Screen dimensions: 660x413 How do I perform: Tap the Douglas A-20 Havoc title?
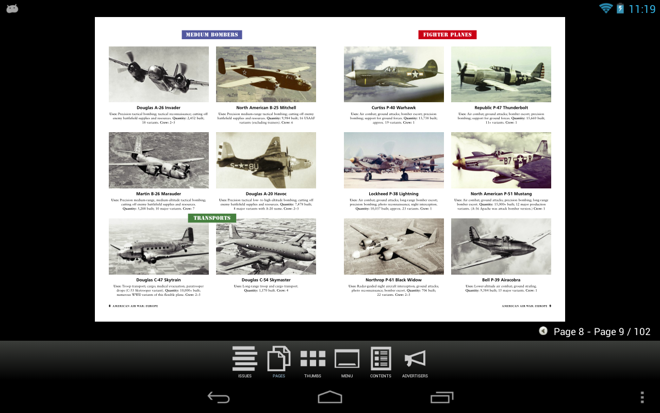tap(266, 194)
